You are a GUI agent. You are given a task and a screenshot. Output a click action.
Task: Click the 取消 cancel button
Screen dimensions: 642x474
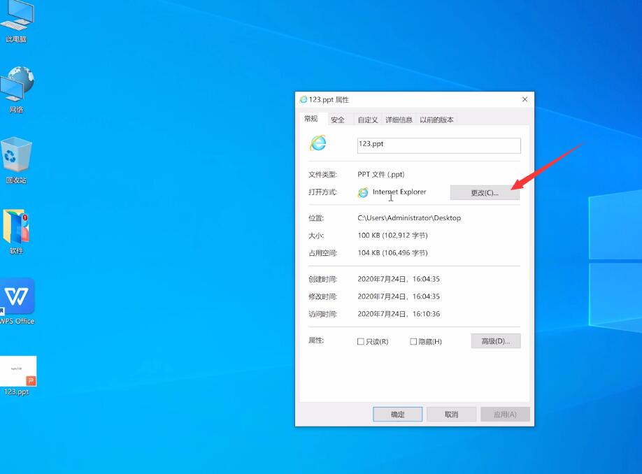coord(451,415)
